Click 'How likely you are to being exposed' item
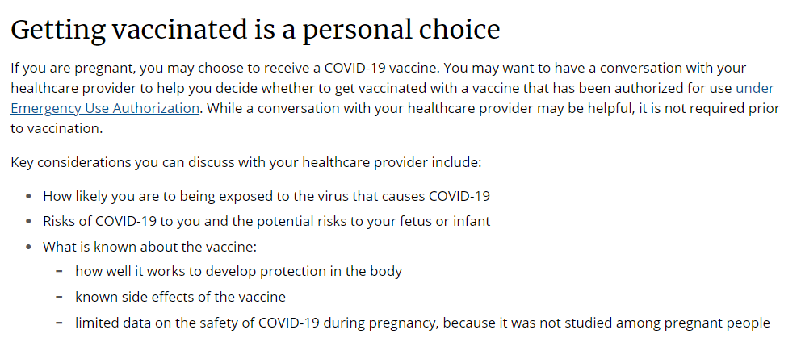This screenshot has width=801, height=338. point(266,196)
